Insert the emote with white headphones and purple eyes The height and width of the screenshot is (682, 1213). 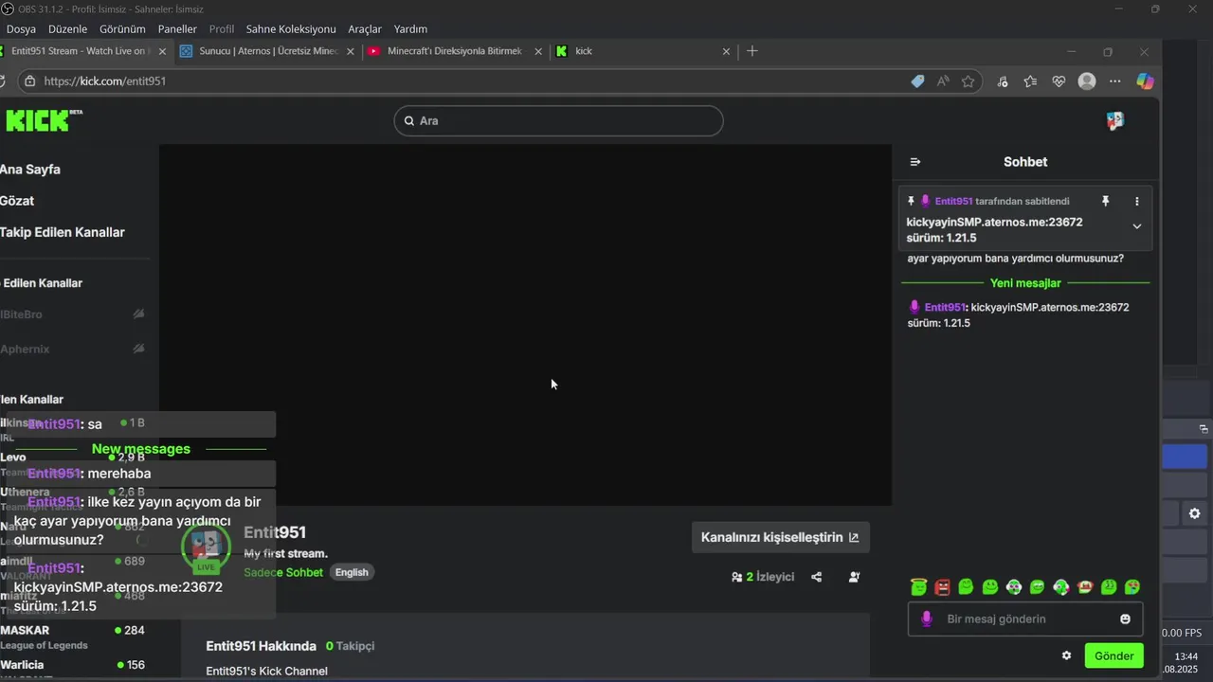(1013, 587)
